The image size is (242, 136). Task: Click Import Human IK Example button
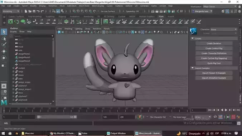coord(214,73)
